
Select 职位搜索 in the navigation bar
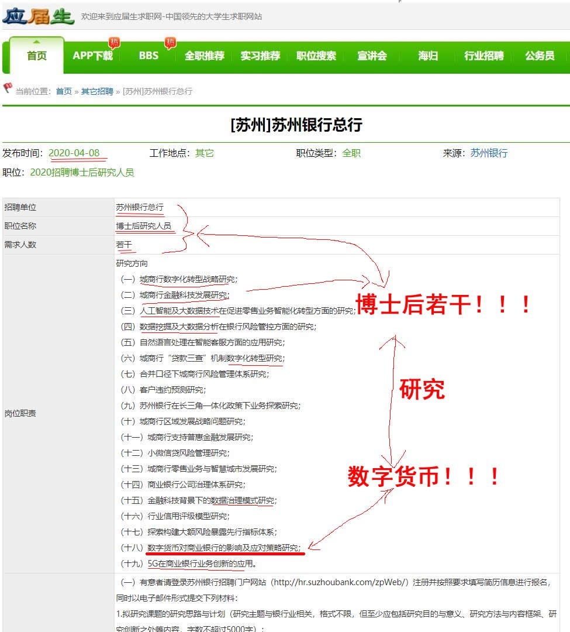pos(316,56)
